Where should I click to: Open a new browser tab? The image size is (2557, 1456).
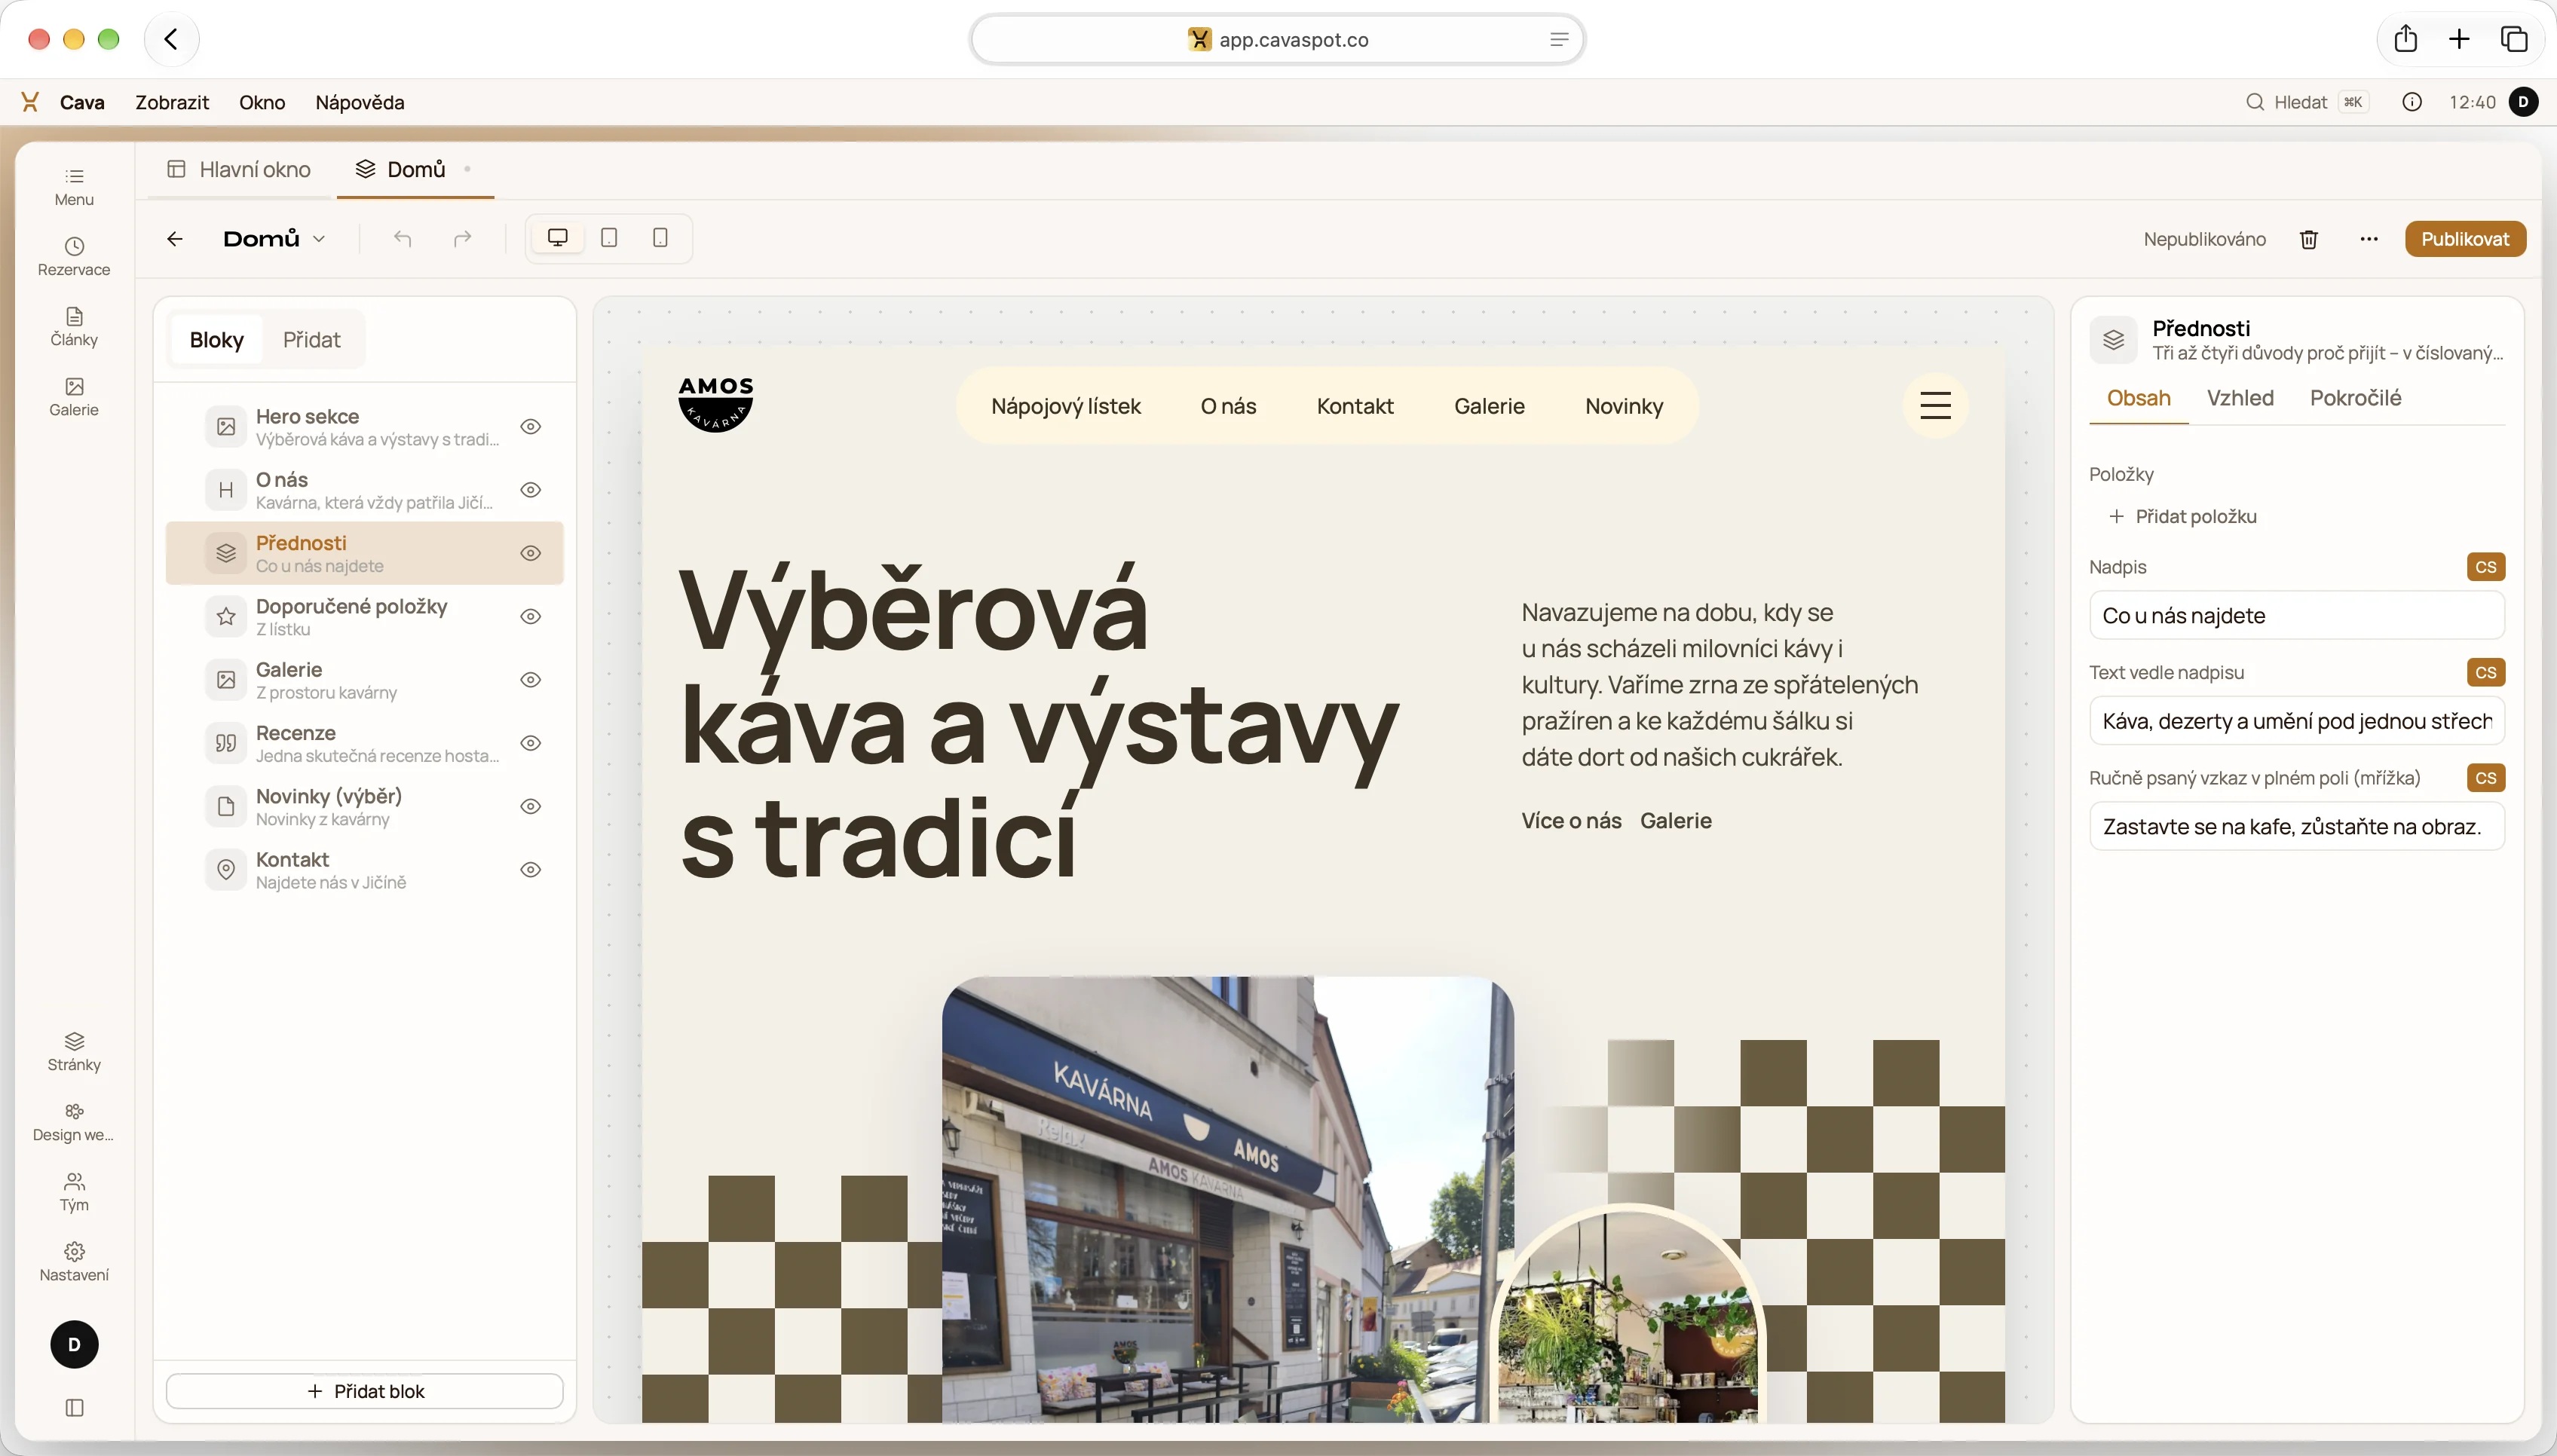tap(2459, 39)
